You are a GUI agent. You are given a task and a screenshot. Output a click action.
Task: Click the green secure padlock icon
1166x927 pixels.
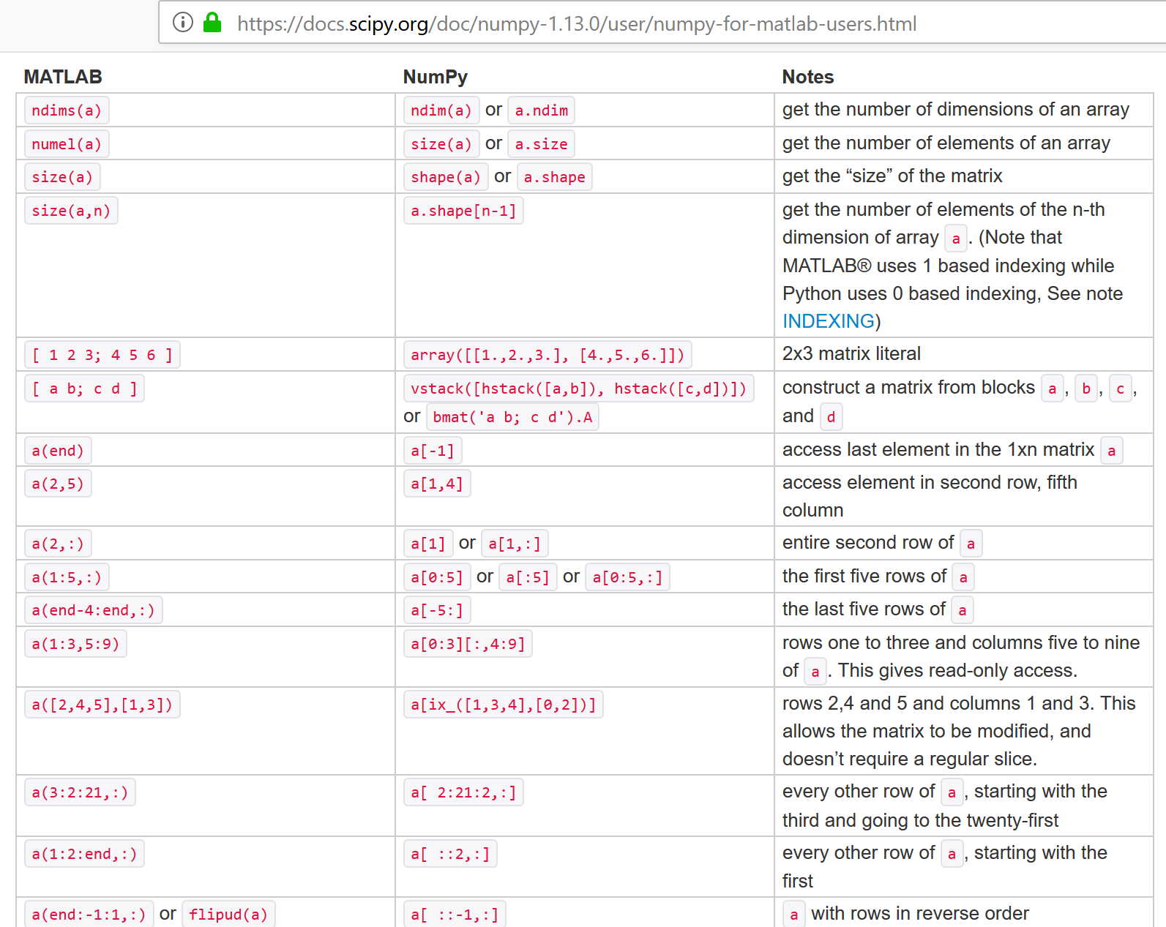(x=212, y=23)
